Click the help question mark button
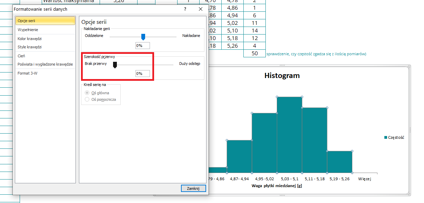The width and height of the screenshot is (424, 203). pyautogui.click(x=185, y=9)
